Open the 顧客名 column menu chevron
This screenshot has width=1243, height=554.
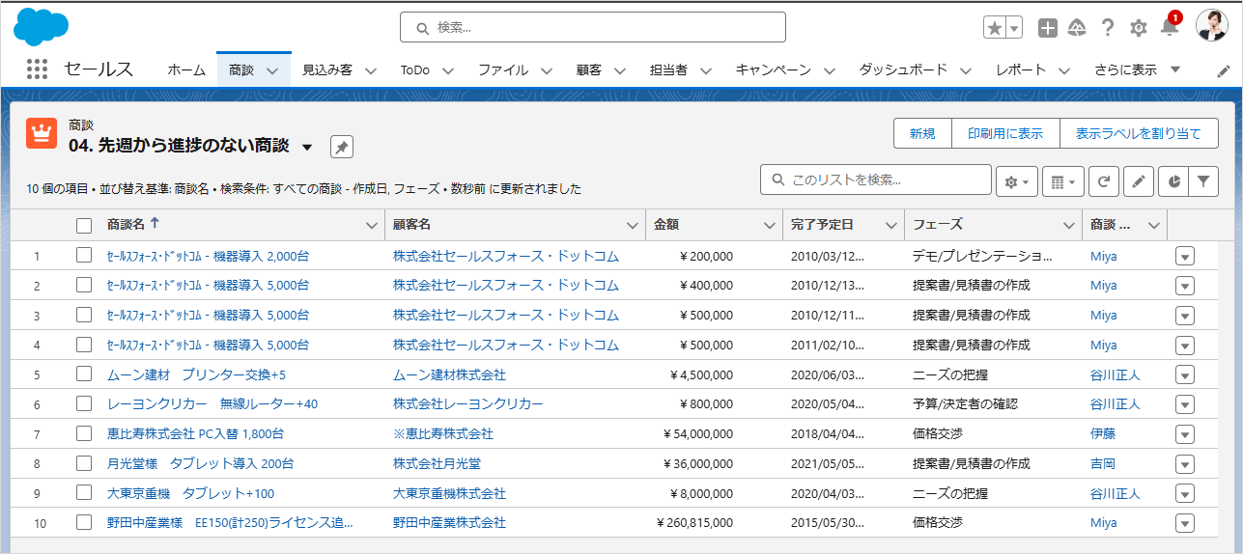633,225
